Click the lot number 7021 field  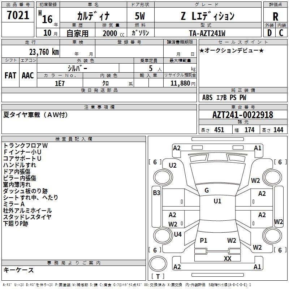click(18, 15)
